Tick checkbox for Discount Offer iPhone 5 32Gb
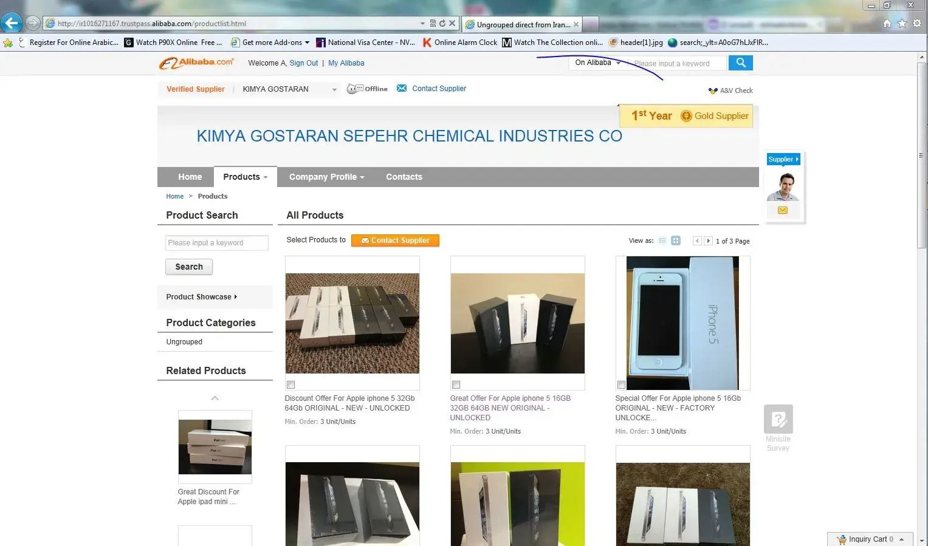 pos(291,384)
